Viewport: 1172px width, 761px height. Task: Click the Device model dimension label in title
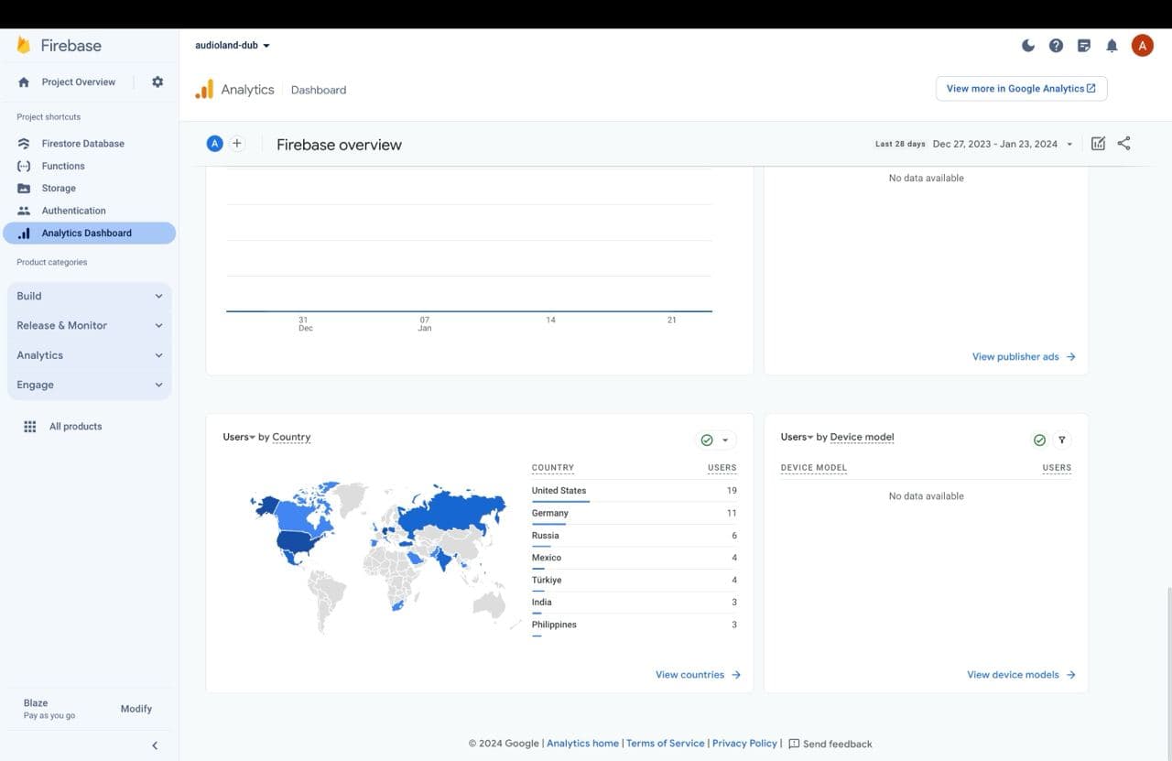point(862,437)
